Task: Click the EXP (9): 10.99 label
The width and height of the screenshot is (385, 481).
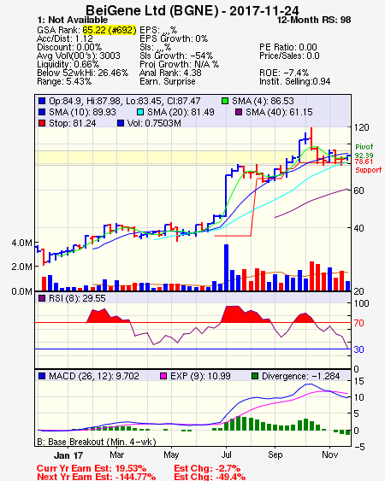Action: point(200,376)
